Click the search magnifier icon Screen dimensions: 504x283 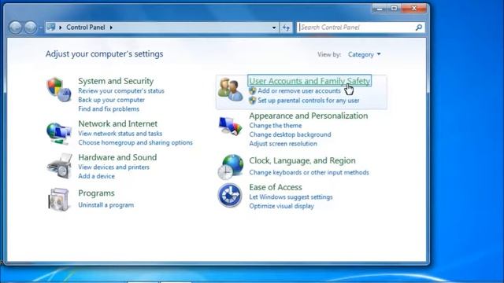click(418, 28)
